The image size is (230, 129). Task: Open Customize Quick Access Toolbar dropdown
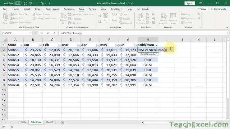(x=49, y=3)
